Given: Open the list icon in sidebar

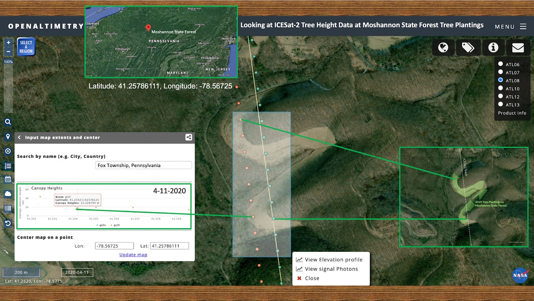Looking at the screenshot, I should [x=8, y=166].
